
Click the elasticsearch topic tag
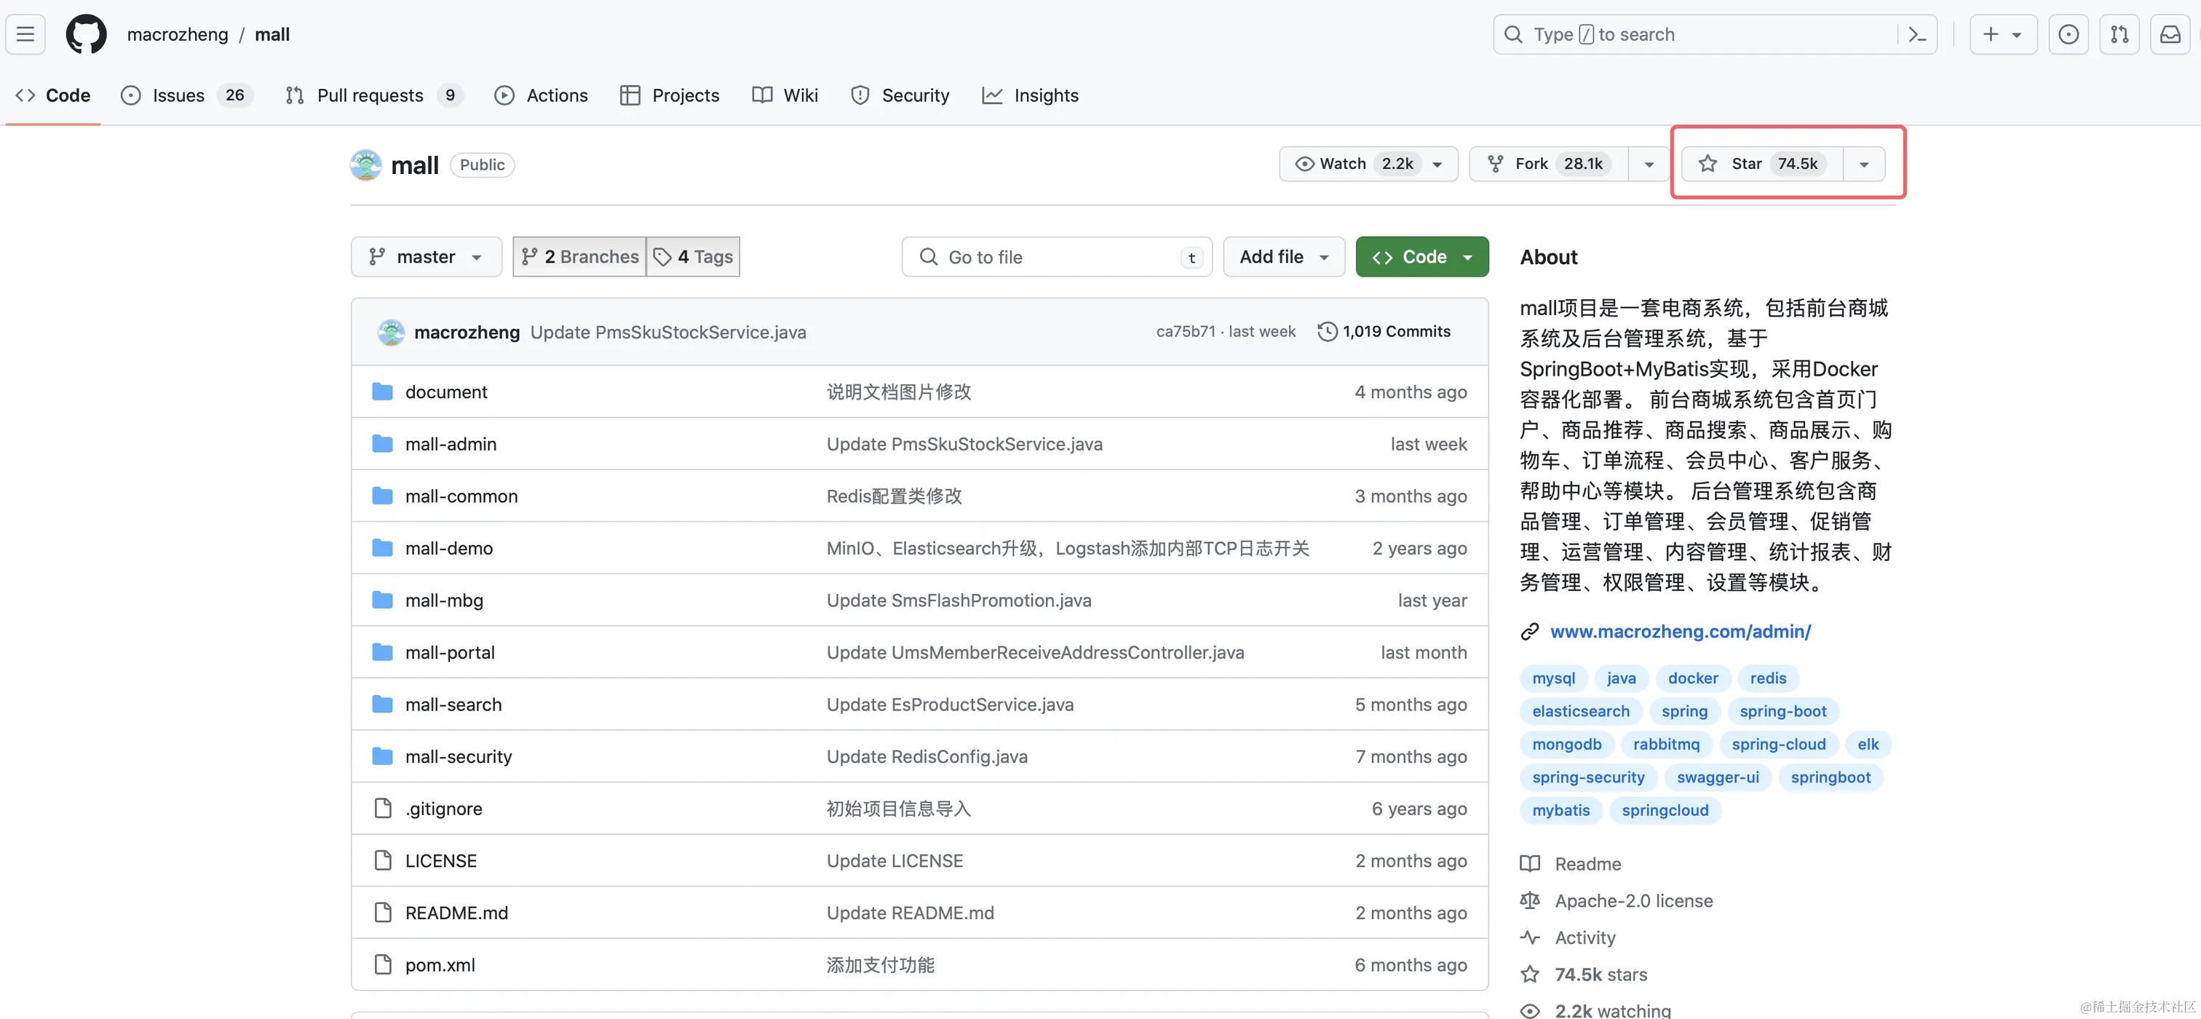coord(1580,710)
